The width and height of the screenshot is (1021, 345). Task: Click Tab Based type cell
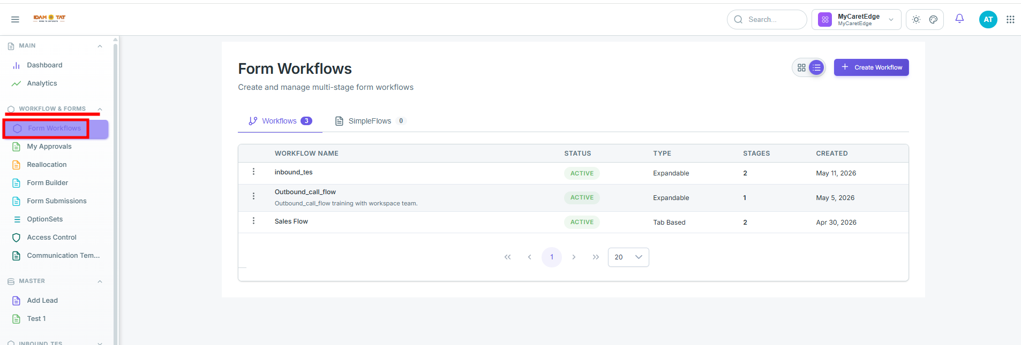click(x=669, y=223)
